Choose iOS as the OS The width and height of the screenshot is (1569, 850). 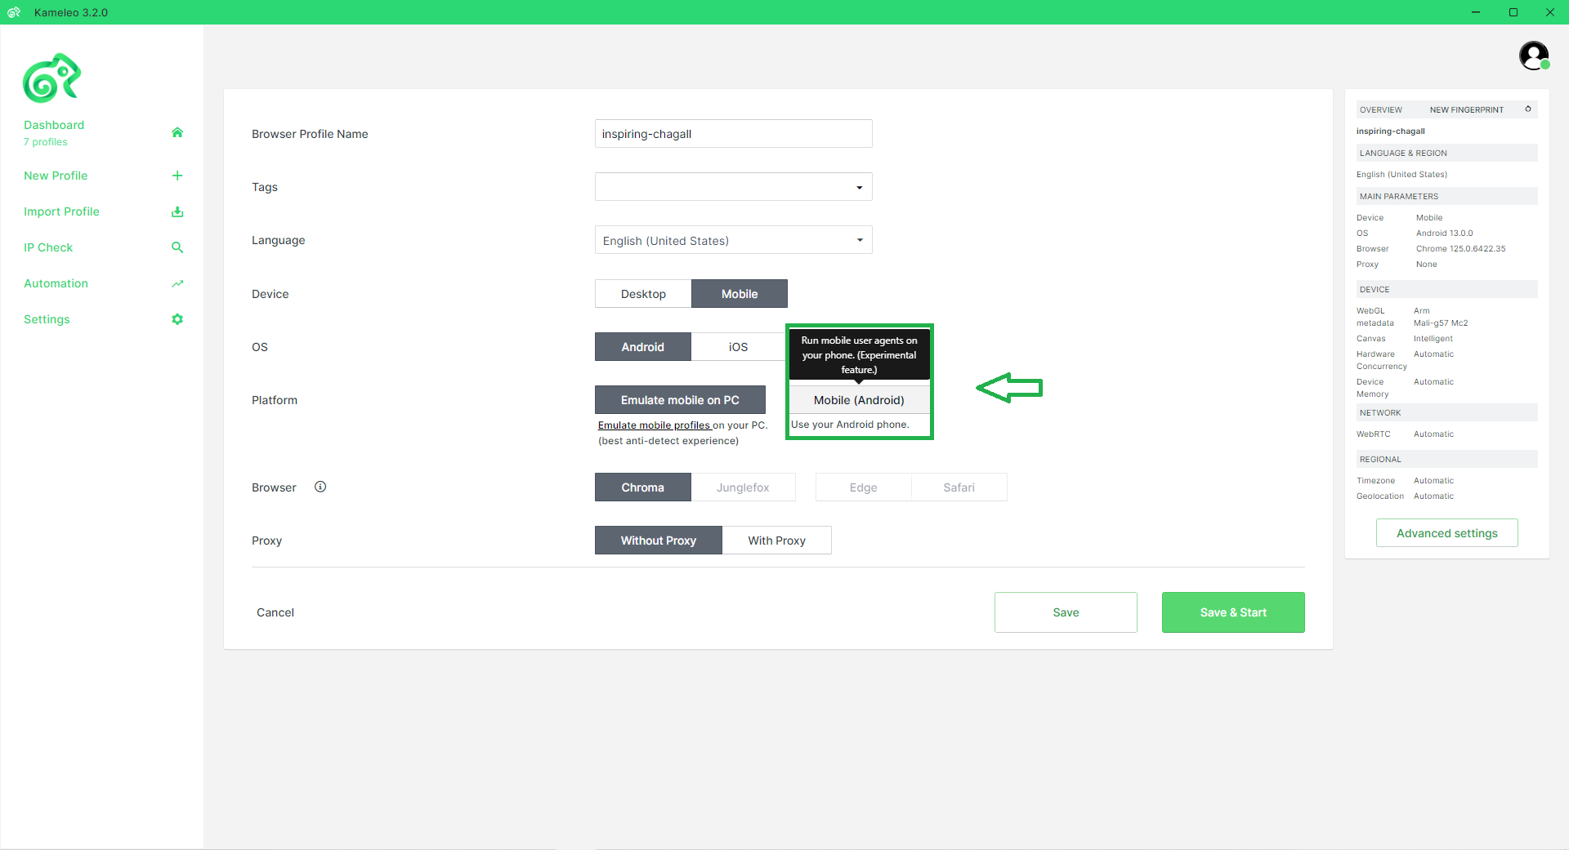coord(738,347)
